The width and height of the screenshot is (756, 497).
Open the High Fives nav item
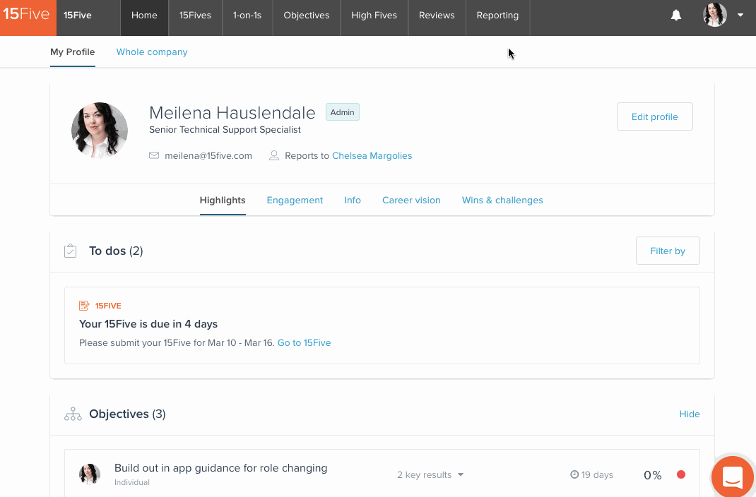[x=374, y=18]
